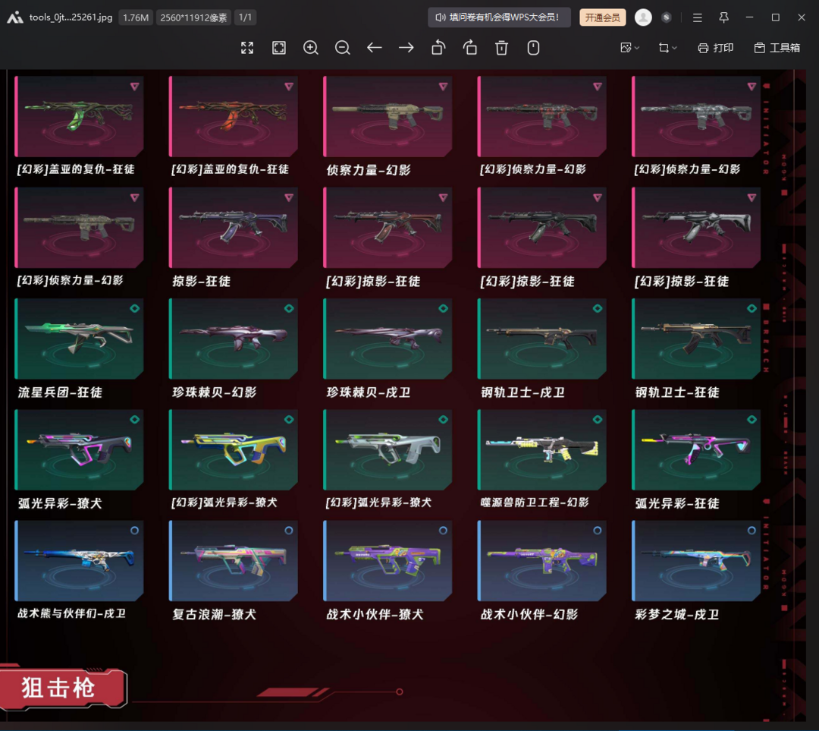Viewport: 819px width, 731px height.
Task: Enter fullscreen view of the image
Action: click(x=247, y=48)
